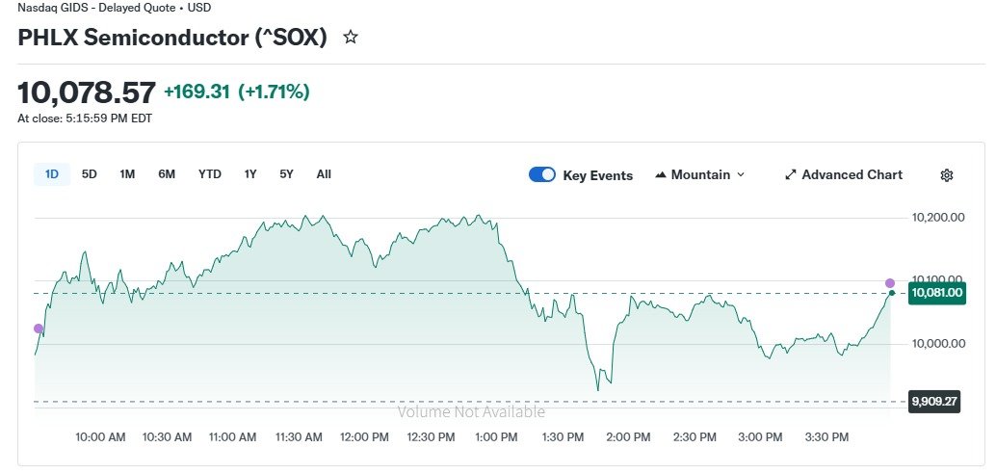
Task: Click the 9,909.27 previous close label
Action: point(934,402)
